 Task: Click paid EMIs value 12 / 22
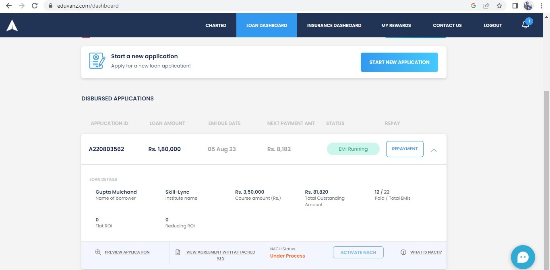coord(382,192)
